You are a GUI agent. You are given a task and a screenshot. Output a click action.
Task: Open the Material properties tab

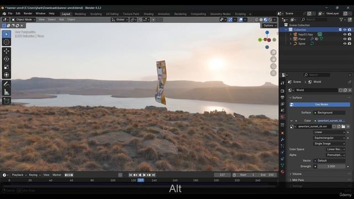coord(283,172)
